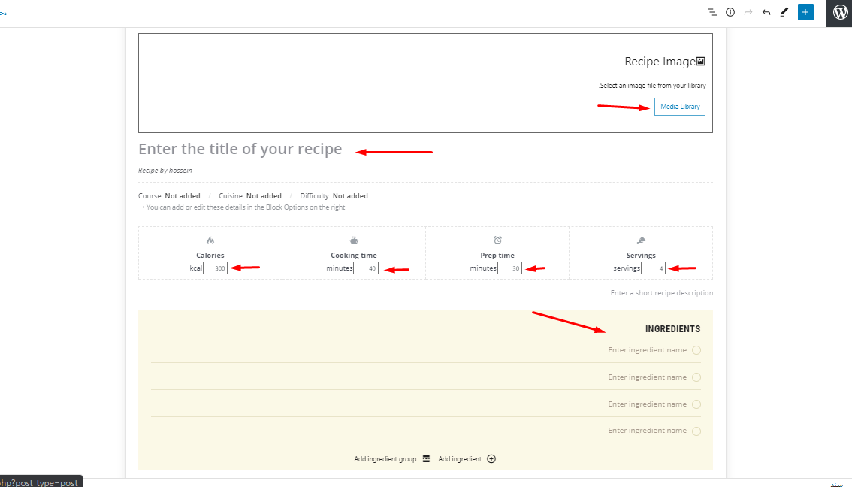Click the "Recipe by hossein" text
The height and width of the screenshot is (487, 852).
tap(165, 171)
